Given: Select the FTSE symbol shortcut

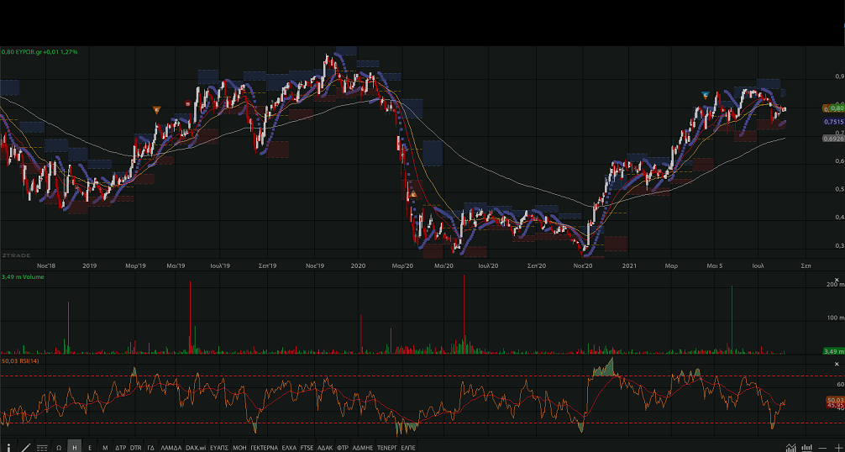Looking at the screenshot, I should pyautogui.click(x=307, y=447).
